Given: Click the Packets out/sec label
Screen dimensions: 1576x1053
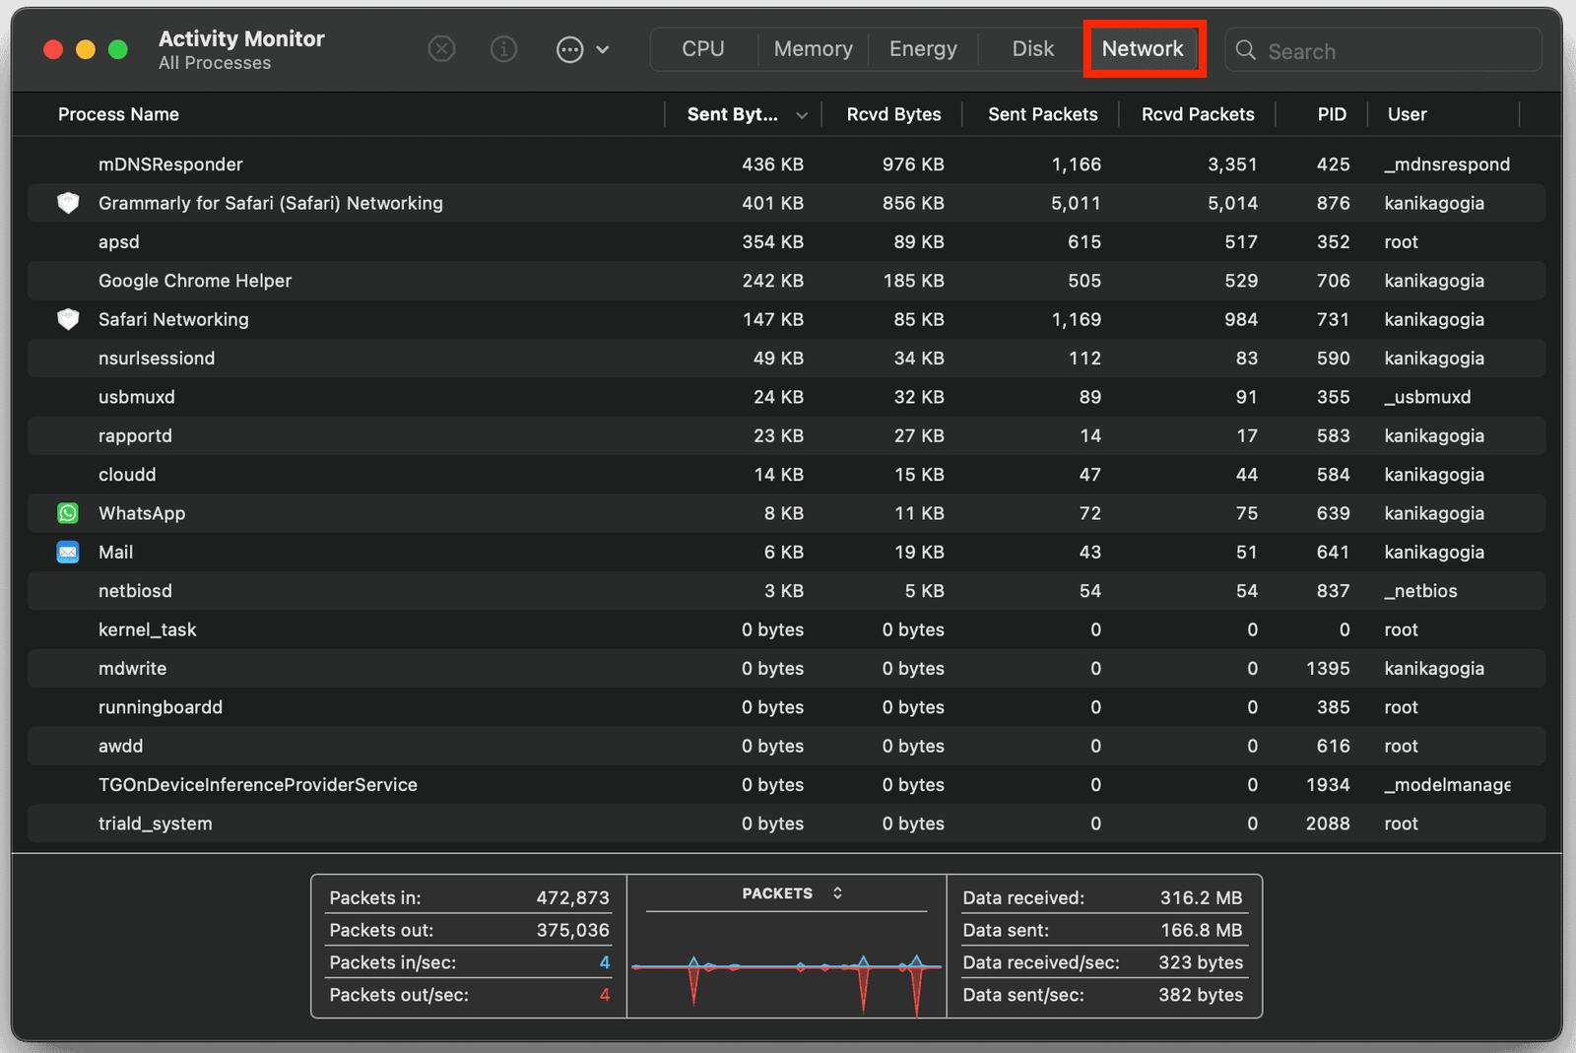Looking at the screenshot, I should (x=399, y=995).
